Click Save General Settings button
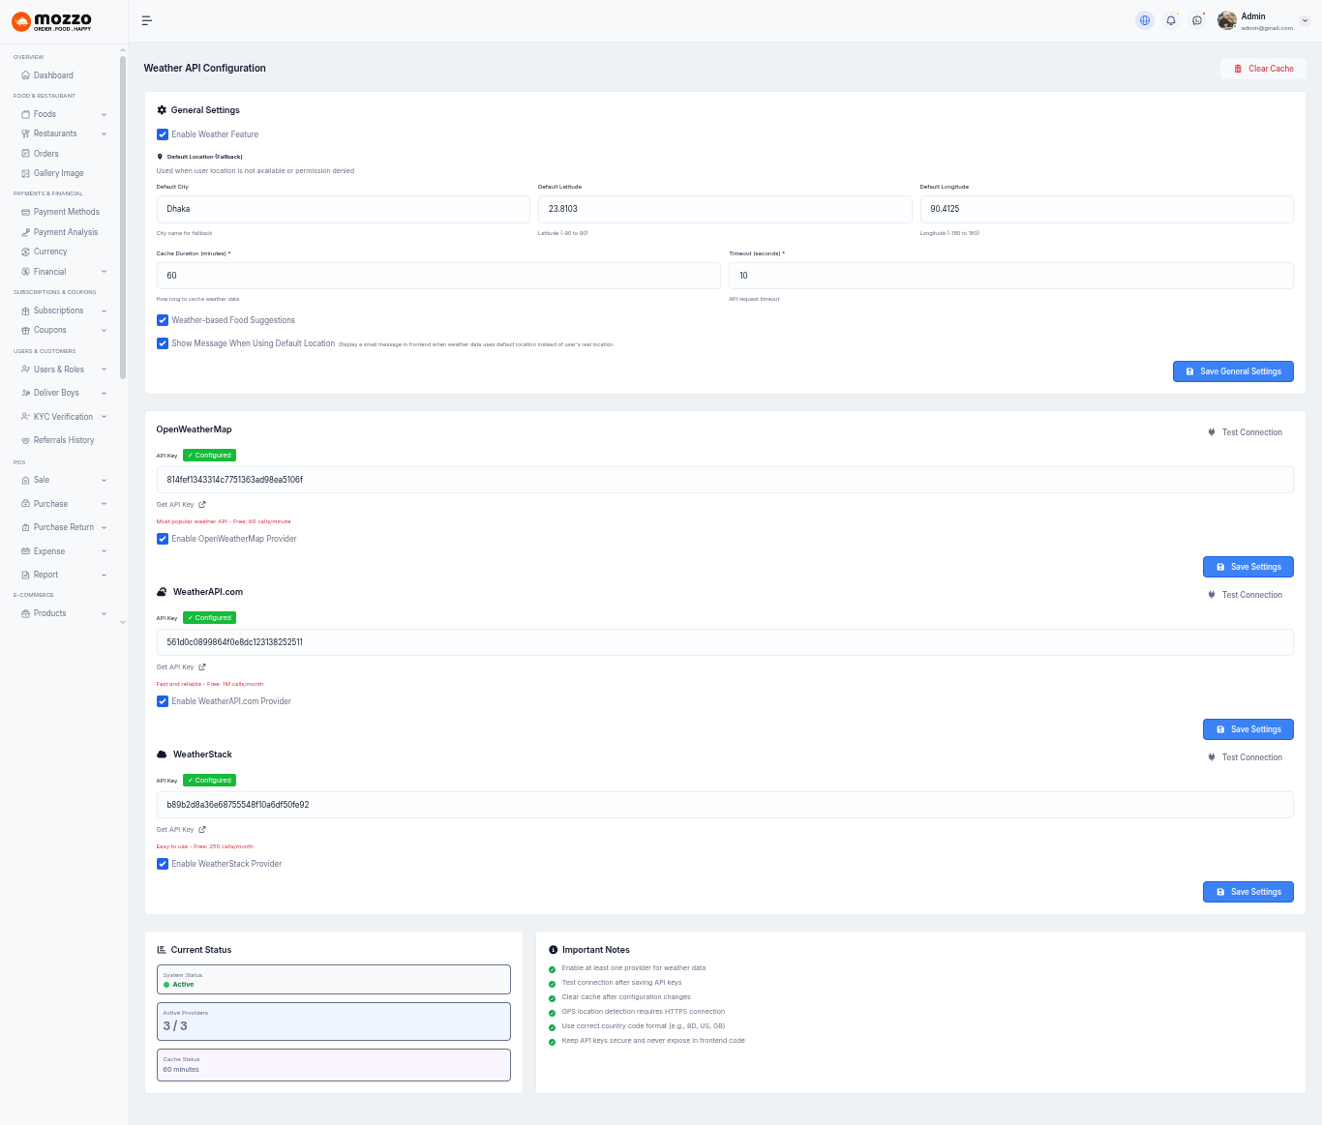The image size is (1322, 1125). point(1233,371)
